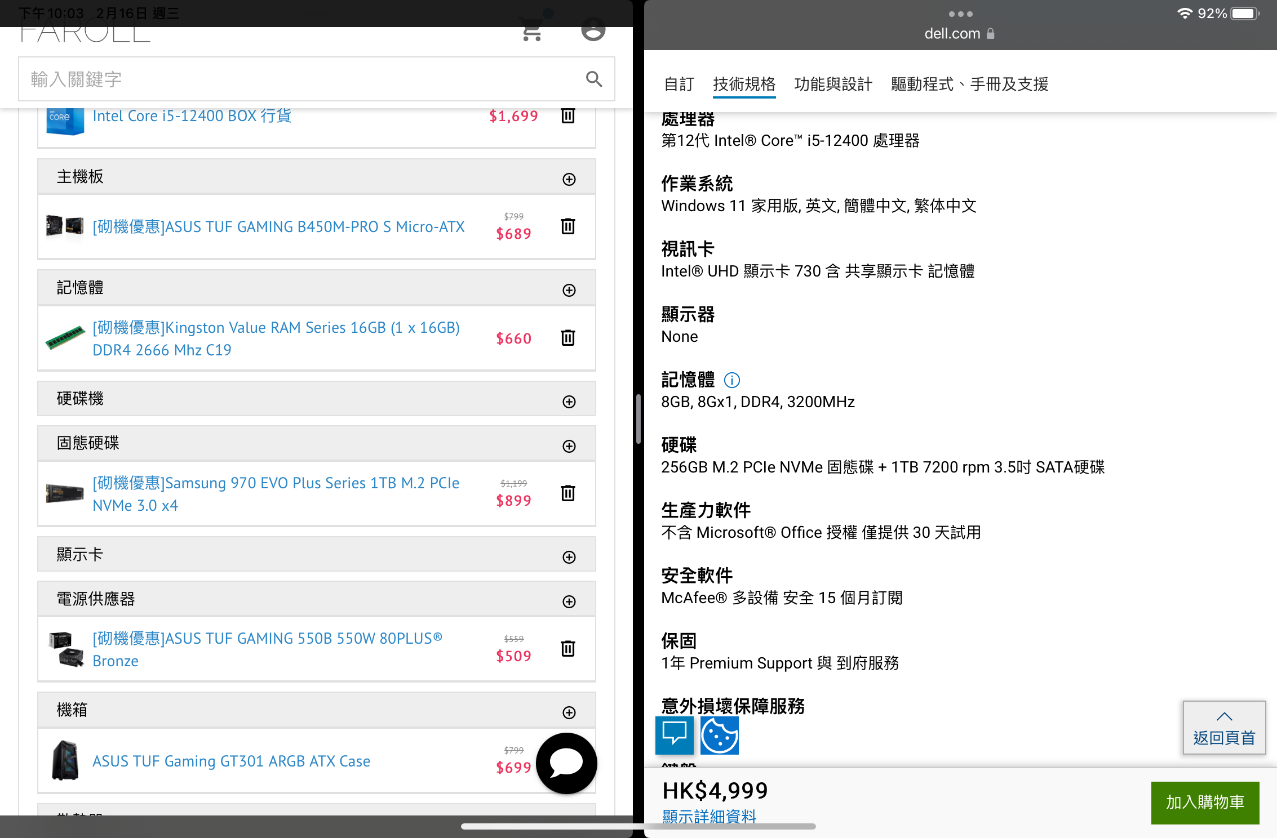
Task: Click the ASUS TUF GT301 case thumbnail
Action: (65, 760)
